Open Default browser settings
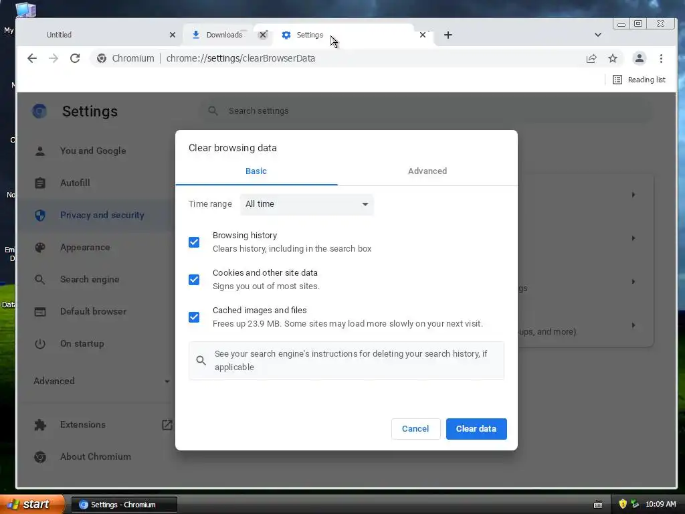Viewport: 685px width, 514px height. click(93, 311)
